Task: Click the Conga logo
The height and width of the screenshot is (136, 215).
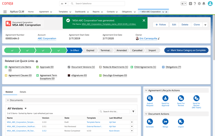Action: (8, 4)
